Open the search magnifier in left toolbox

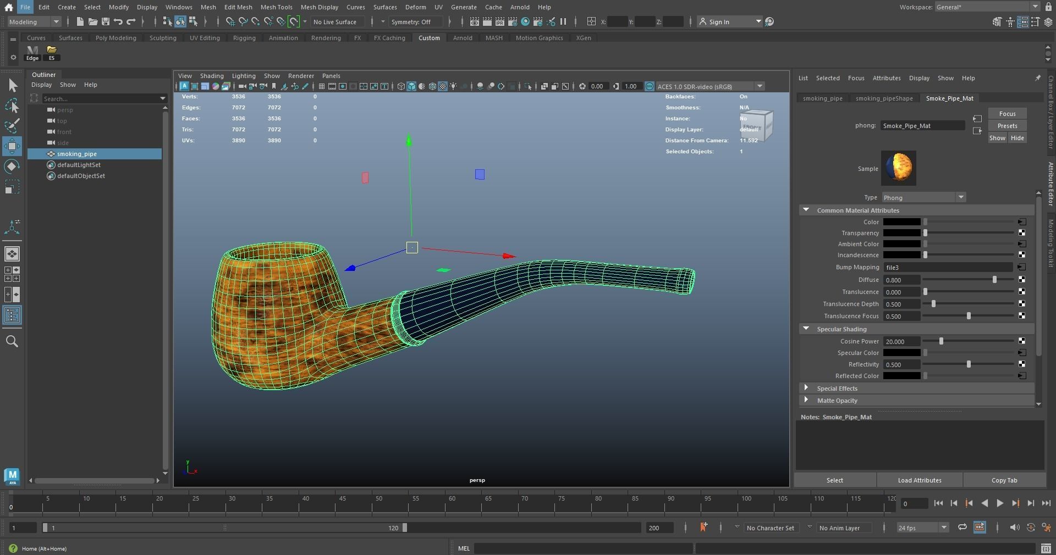click(x=12, y=341)
